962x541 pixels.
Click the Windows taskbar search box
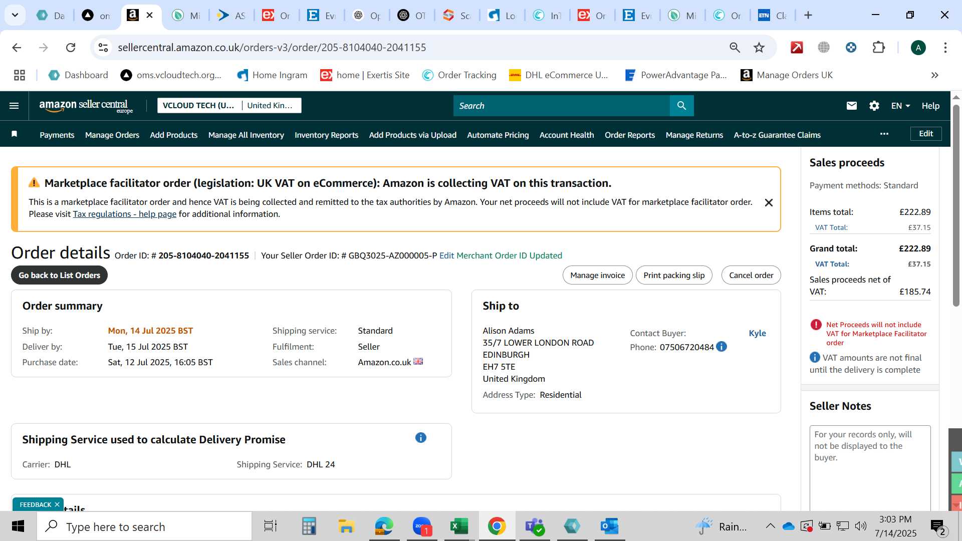click(x=144, y=526)
